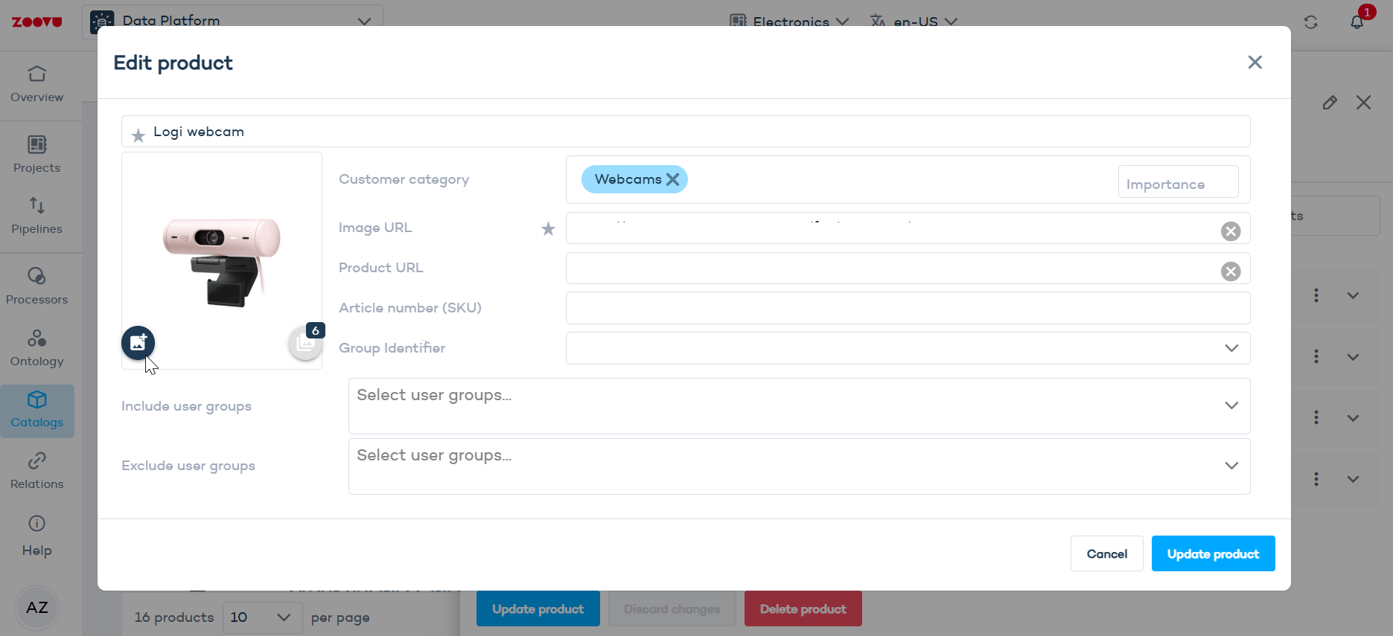Toggle the star beside Logi webcam name
The width and height of the screenshot is (1393, 636).
138,135
